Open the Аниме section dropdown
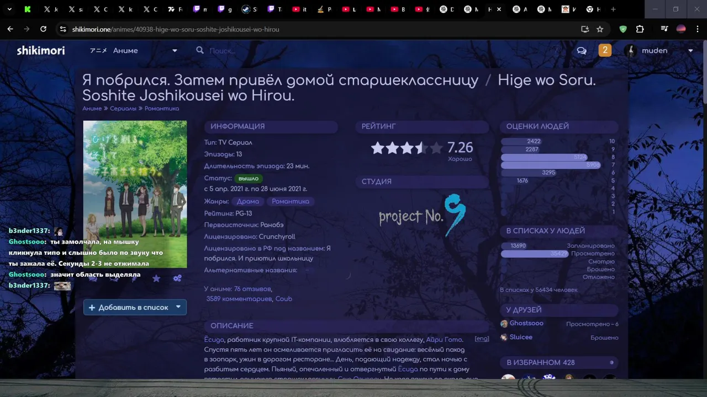This screenshot has width=707, height=397. [x=175, y=51]
